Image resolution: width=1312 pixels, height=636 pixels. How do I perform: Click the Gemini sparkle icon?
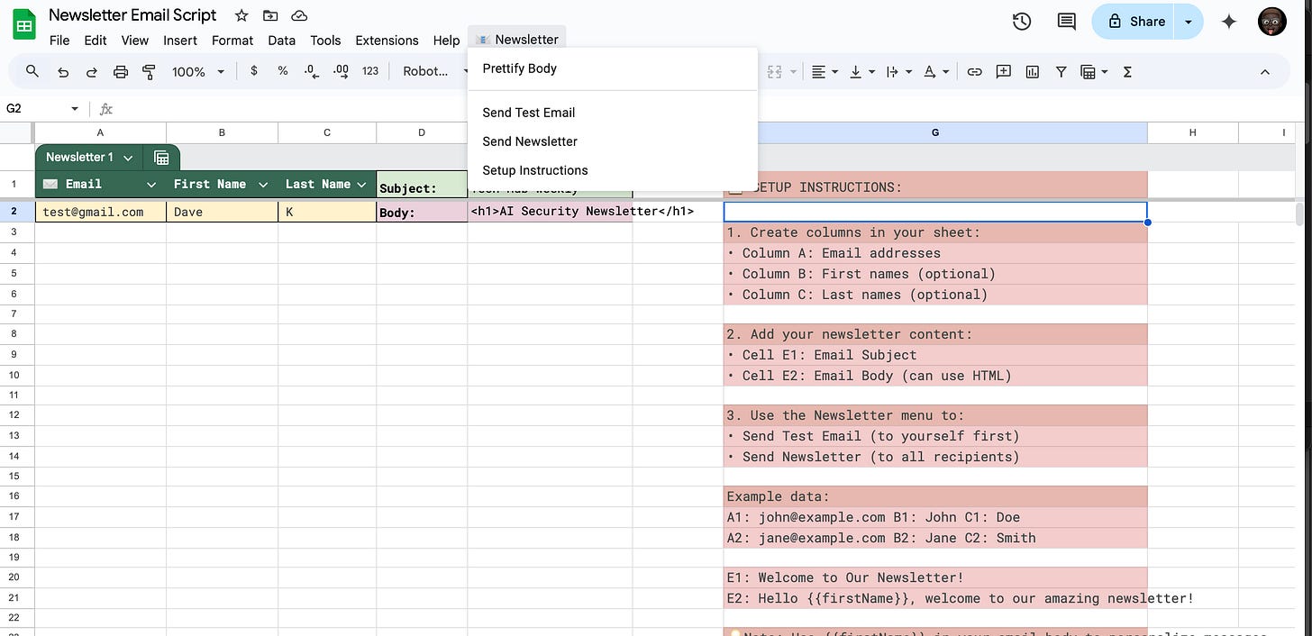pos(1228,22)
